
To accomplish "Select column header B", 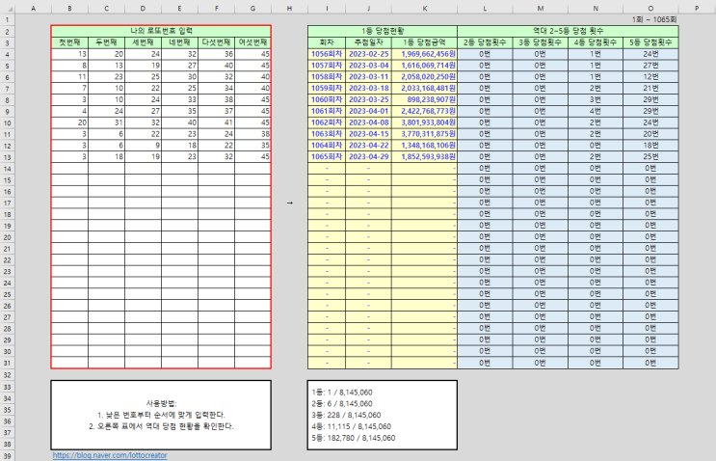I will click(69, 9).
